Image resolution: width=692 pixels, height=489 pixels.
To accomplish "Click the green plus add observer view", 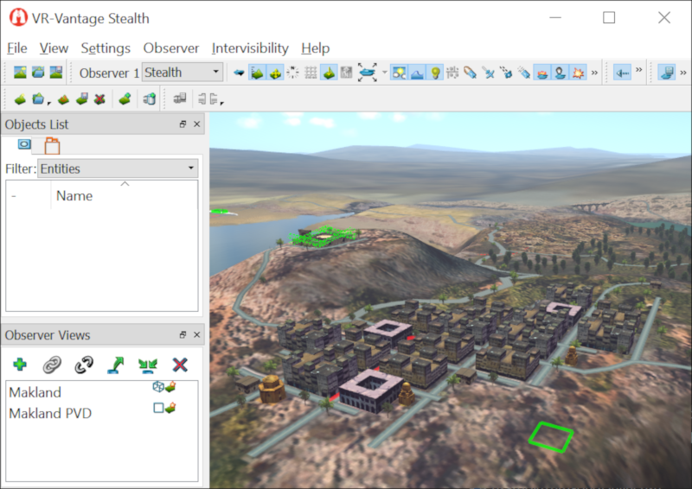I will 20,365.
